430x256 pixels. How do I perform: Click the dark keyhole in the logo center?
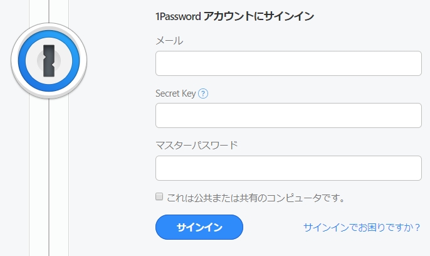pyautogui.click(x=49, y=60)
